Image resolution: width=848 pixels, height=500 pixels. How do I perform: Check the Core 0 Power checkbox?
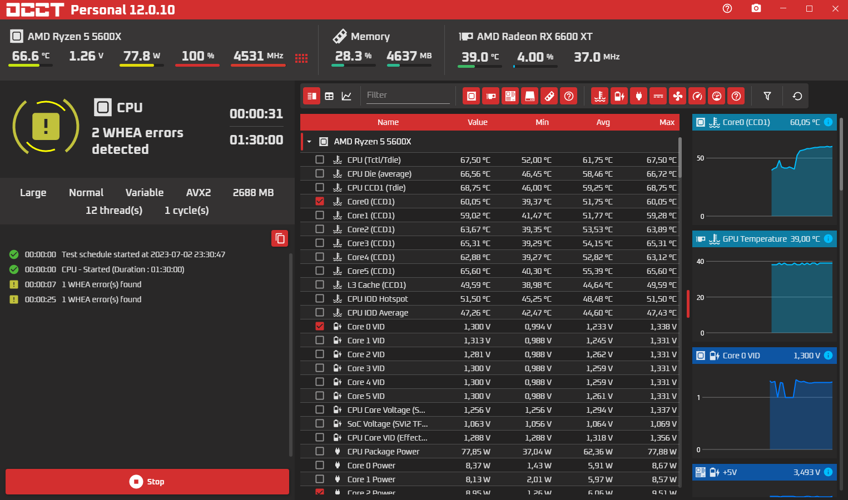320,465
